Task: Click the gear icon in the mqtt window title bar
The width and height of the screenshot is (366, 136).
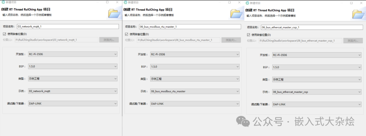Action: 3,2
